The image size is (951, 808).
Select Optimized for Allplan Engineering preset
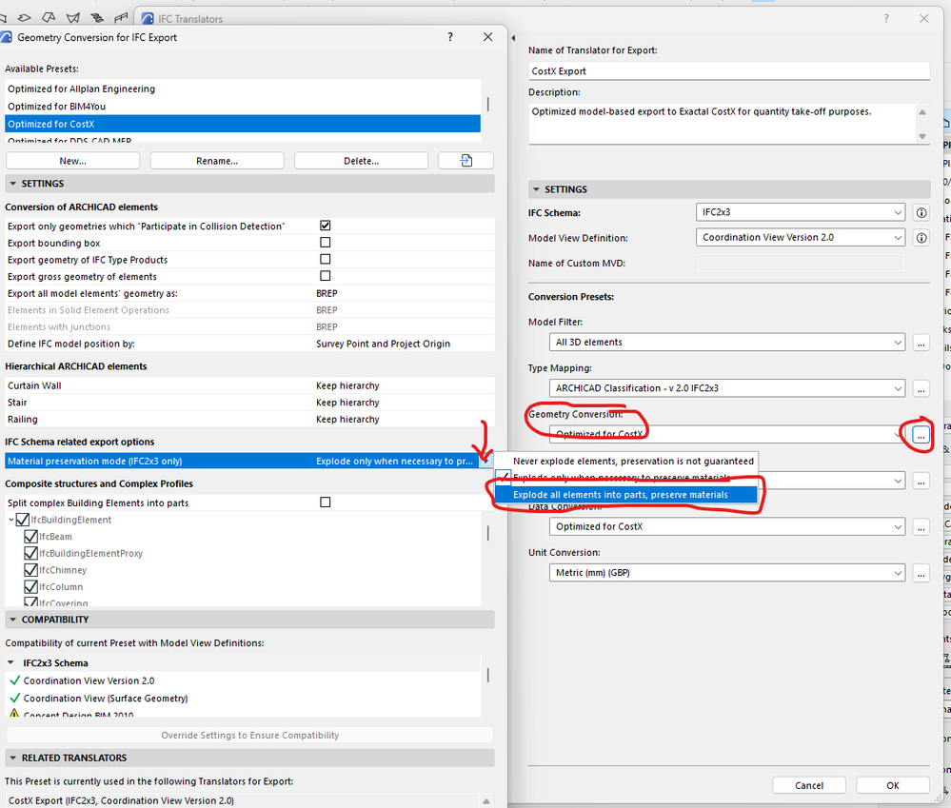tap(243, 89)
